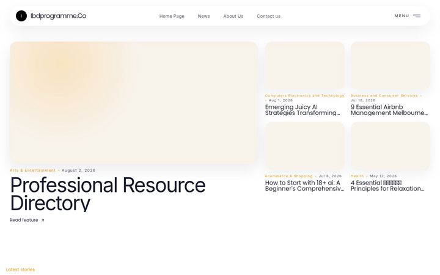
Task: Click the Jul 18, 2026 date
Action: tap(363, 100)
